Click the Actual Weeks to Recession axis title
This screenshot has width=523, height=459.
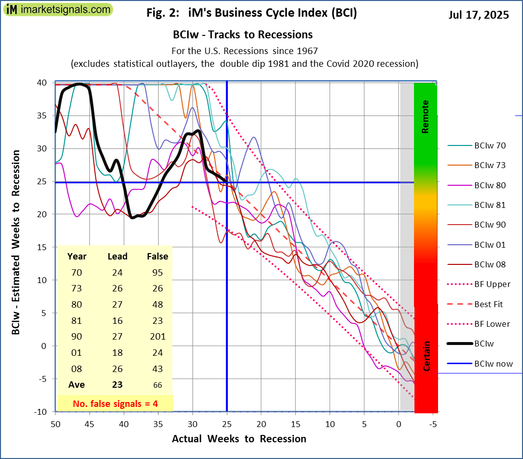pyautogui.click(x=239, y=439)
